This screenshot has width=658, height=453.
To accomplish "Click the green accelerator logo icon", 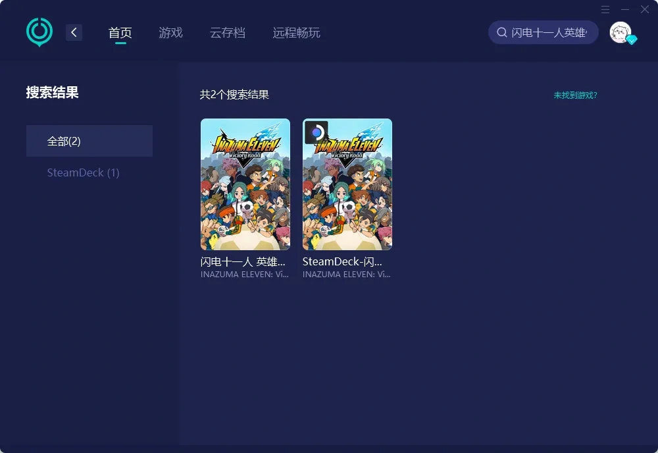I will point(39,32).
